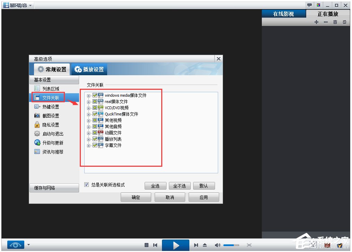Viewport: 352px width, 252px height.
Task: Toggle the QucikTime媒体文件 checkbox
Action: pyautogui.click(x=95, y=114)
